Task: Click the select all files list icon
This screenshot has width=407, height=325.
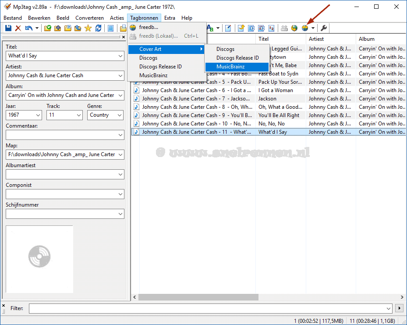Action: point(110,28)
